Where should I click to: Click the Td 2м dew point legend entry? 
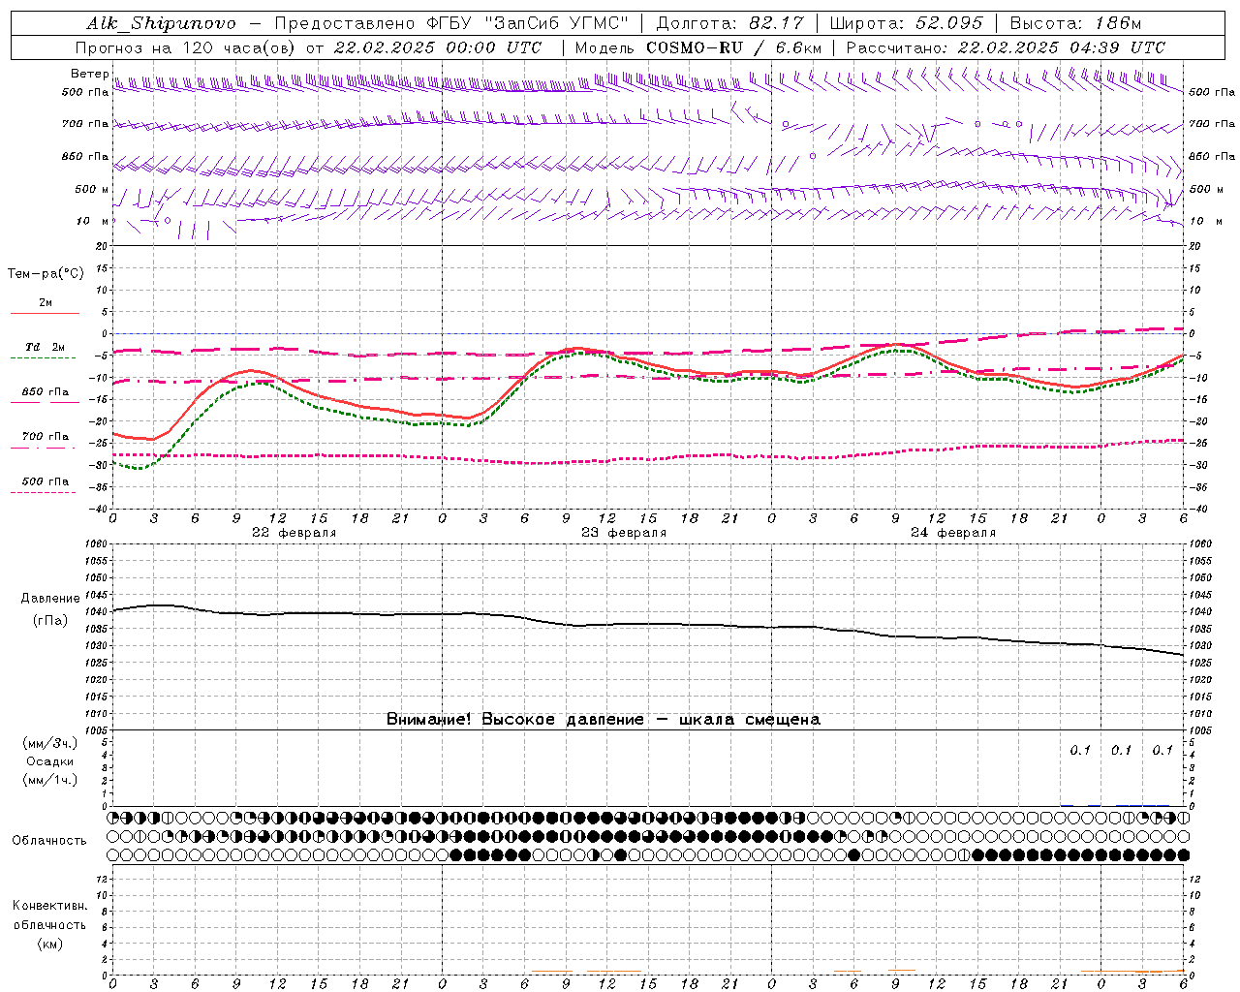point(46,347)
